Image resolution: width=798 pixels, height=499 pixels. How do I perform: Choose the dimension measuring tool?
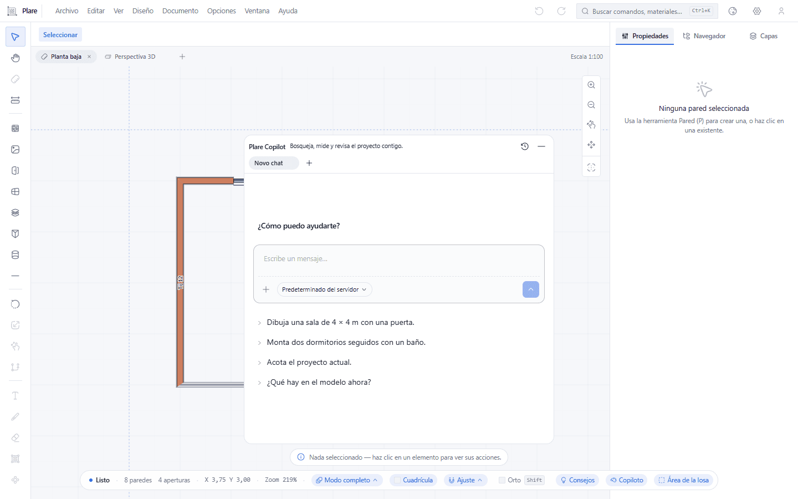point(16,100)
